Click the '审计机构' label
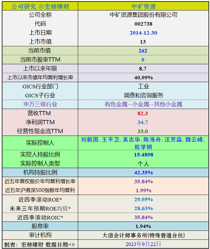Screen dimensions: 210x249 pyautogui.click(x=40, y=235)
